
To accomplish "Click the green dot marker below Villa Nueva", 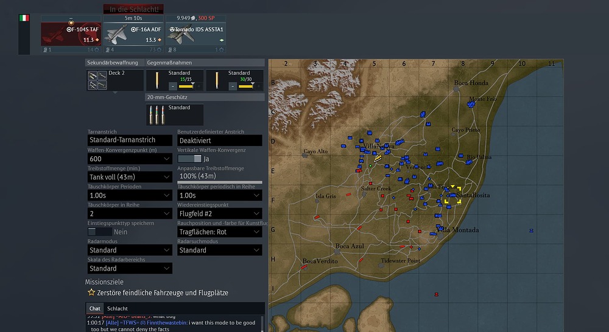I will [370, 165].
